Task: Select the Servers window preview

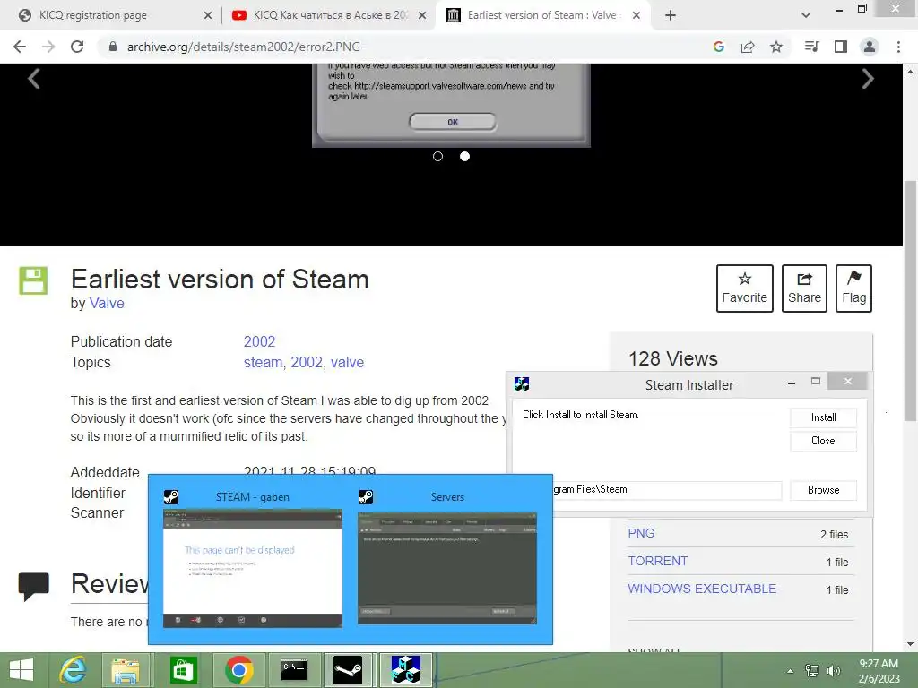Action: (x=447, y=558)
